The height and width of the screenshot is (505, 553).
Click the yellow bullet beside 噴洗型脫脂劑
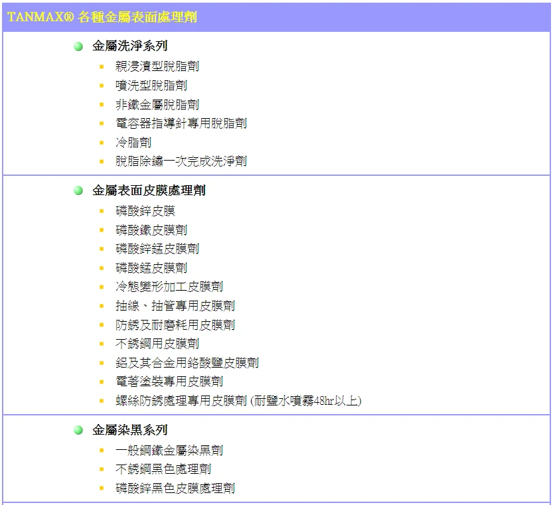(102, 86)
